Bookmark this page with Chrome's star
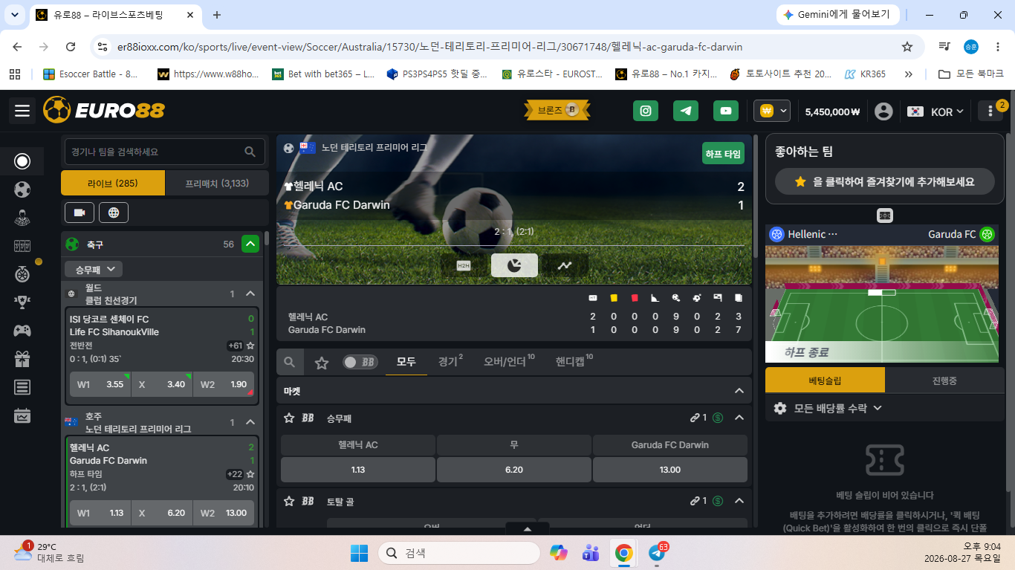1015x570 pixels. pos(907,47)
